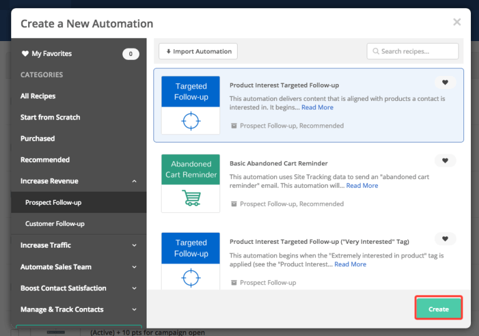
Task: Click the magnifier icon in search box
Action: coord(376,52)
